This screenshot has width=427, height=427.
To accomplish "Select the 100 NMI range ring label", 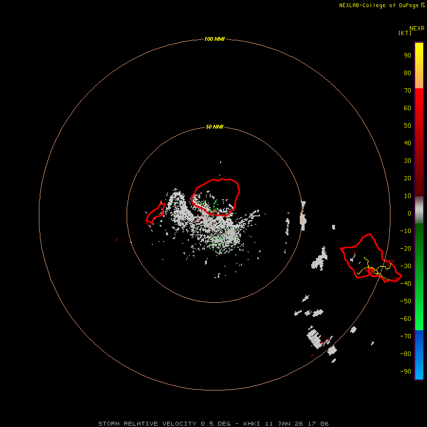I will click(214, 39).
